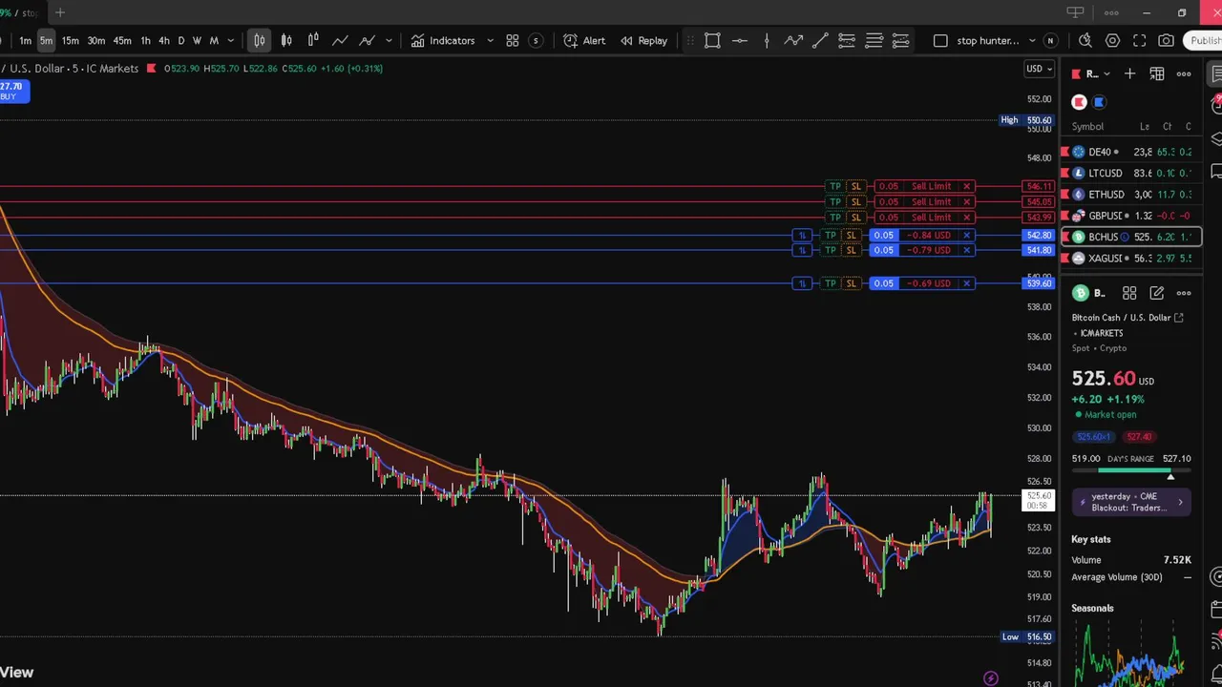
Task: Select XAGUSD in the watchlist
Action: click(1131, 259)
